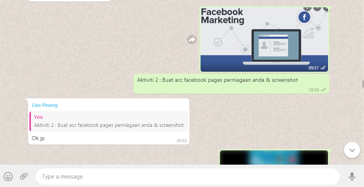Click the forward arrow beside Facebook Marketing image
The width and height of the screenshot is (364, 187).
(192, 39)
